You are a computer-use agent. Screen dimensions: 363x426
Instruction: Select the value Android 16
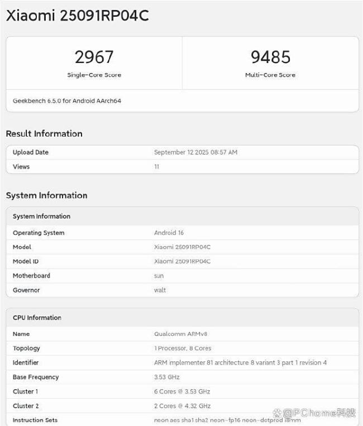point(169,233)
